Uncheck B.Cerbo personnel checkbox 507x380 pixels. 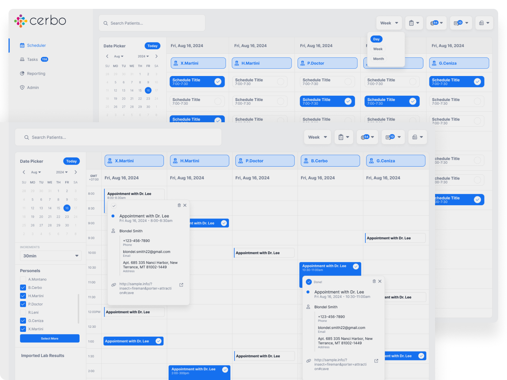[23, 288]
